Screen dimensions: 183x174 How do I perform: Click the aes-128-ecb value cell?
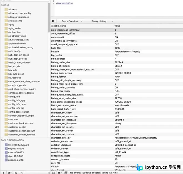pos(122,105)
